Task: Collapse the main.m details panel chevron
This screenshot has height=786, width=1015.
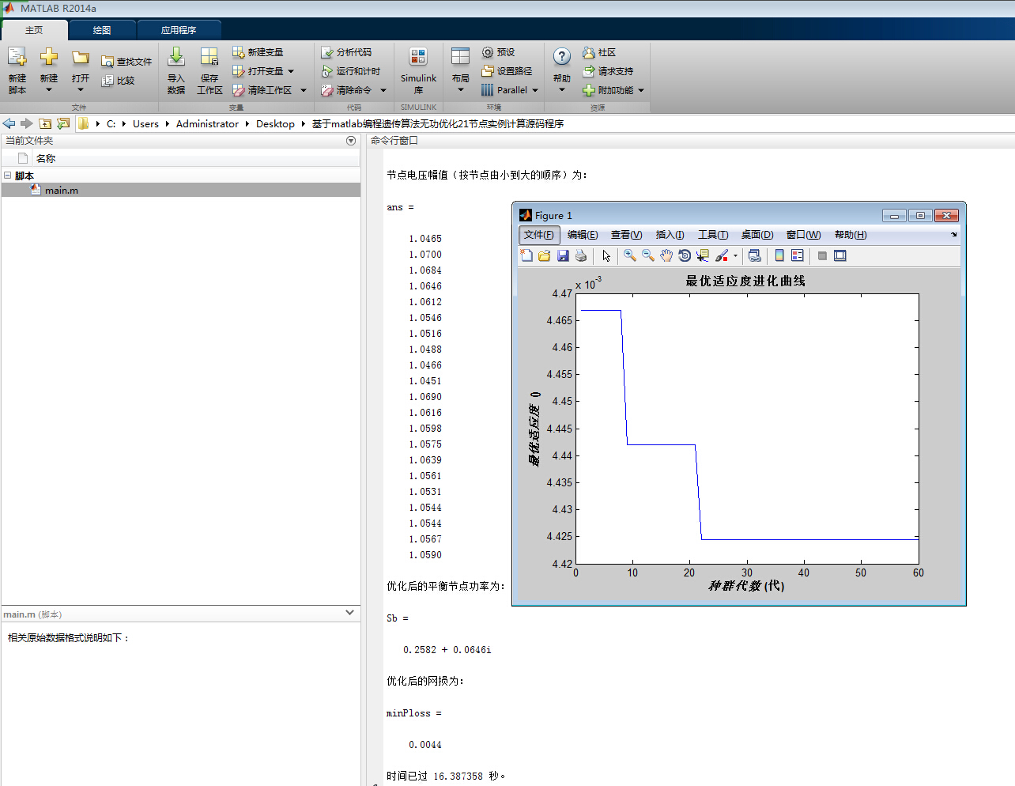Action: pyautogui.click(x=350, y=613)
